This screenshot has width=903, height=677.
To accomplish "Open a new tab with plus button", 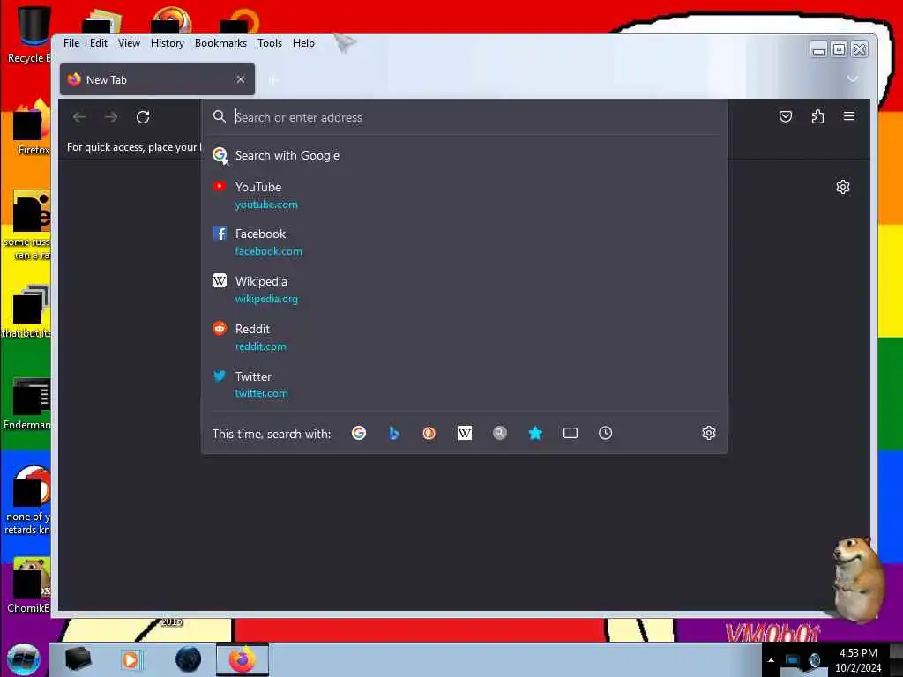I will 273,80.
